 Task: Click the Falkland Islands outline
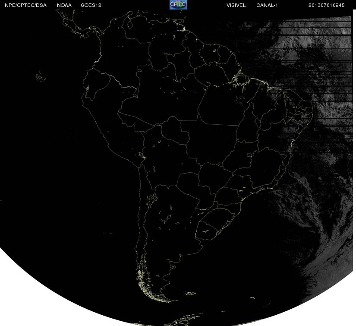point(190,293)
